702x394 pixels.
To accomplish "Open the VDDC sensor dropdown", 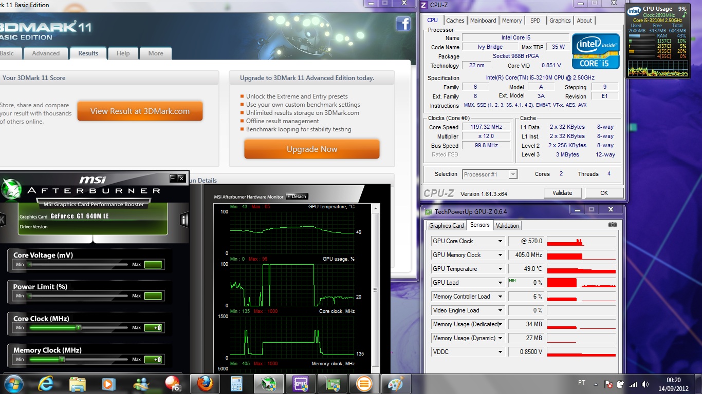I will [x=500, y=352].
